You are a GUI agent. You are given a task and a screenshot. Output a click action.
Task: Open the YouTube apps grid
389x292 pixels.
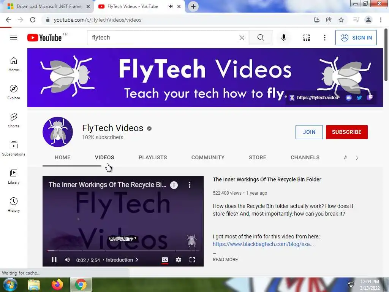coord(307,38)
